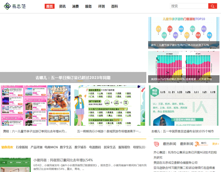
Task: Open 美团KeeTa market share chart card
Action: (x=184, y=67)
